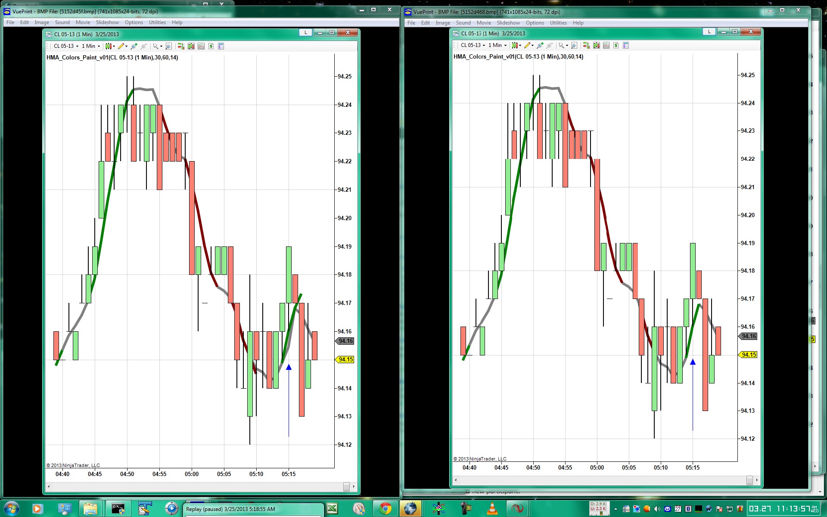
Task: Click the dollar-sign icon in left chart toolbar
Action: tap(211, 46)
